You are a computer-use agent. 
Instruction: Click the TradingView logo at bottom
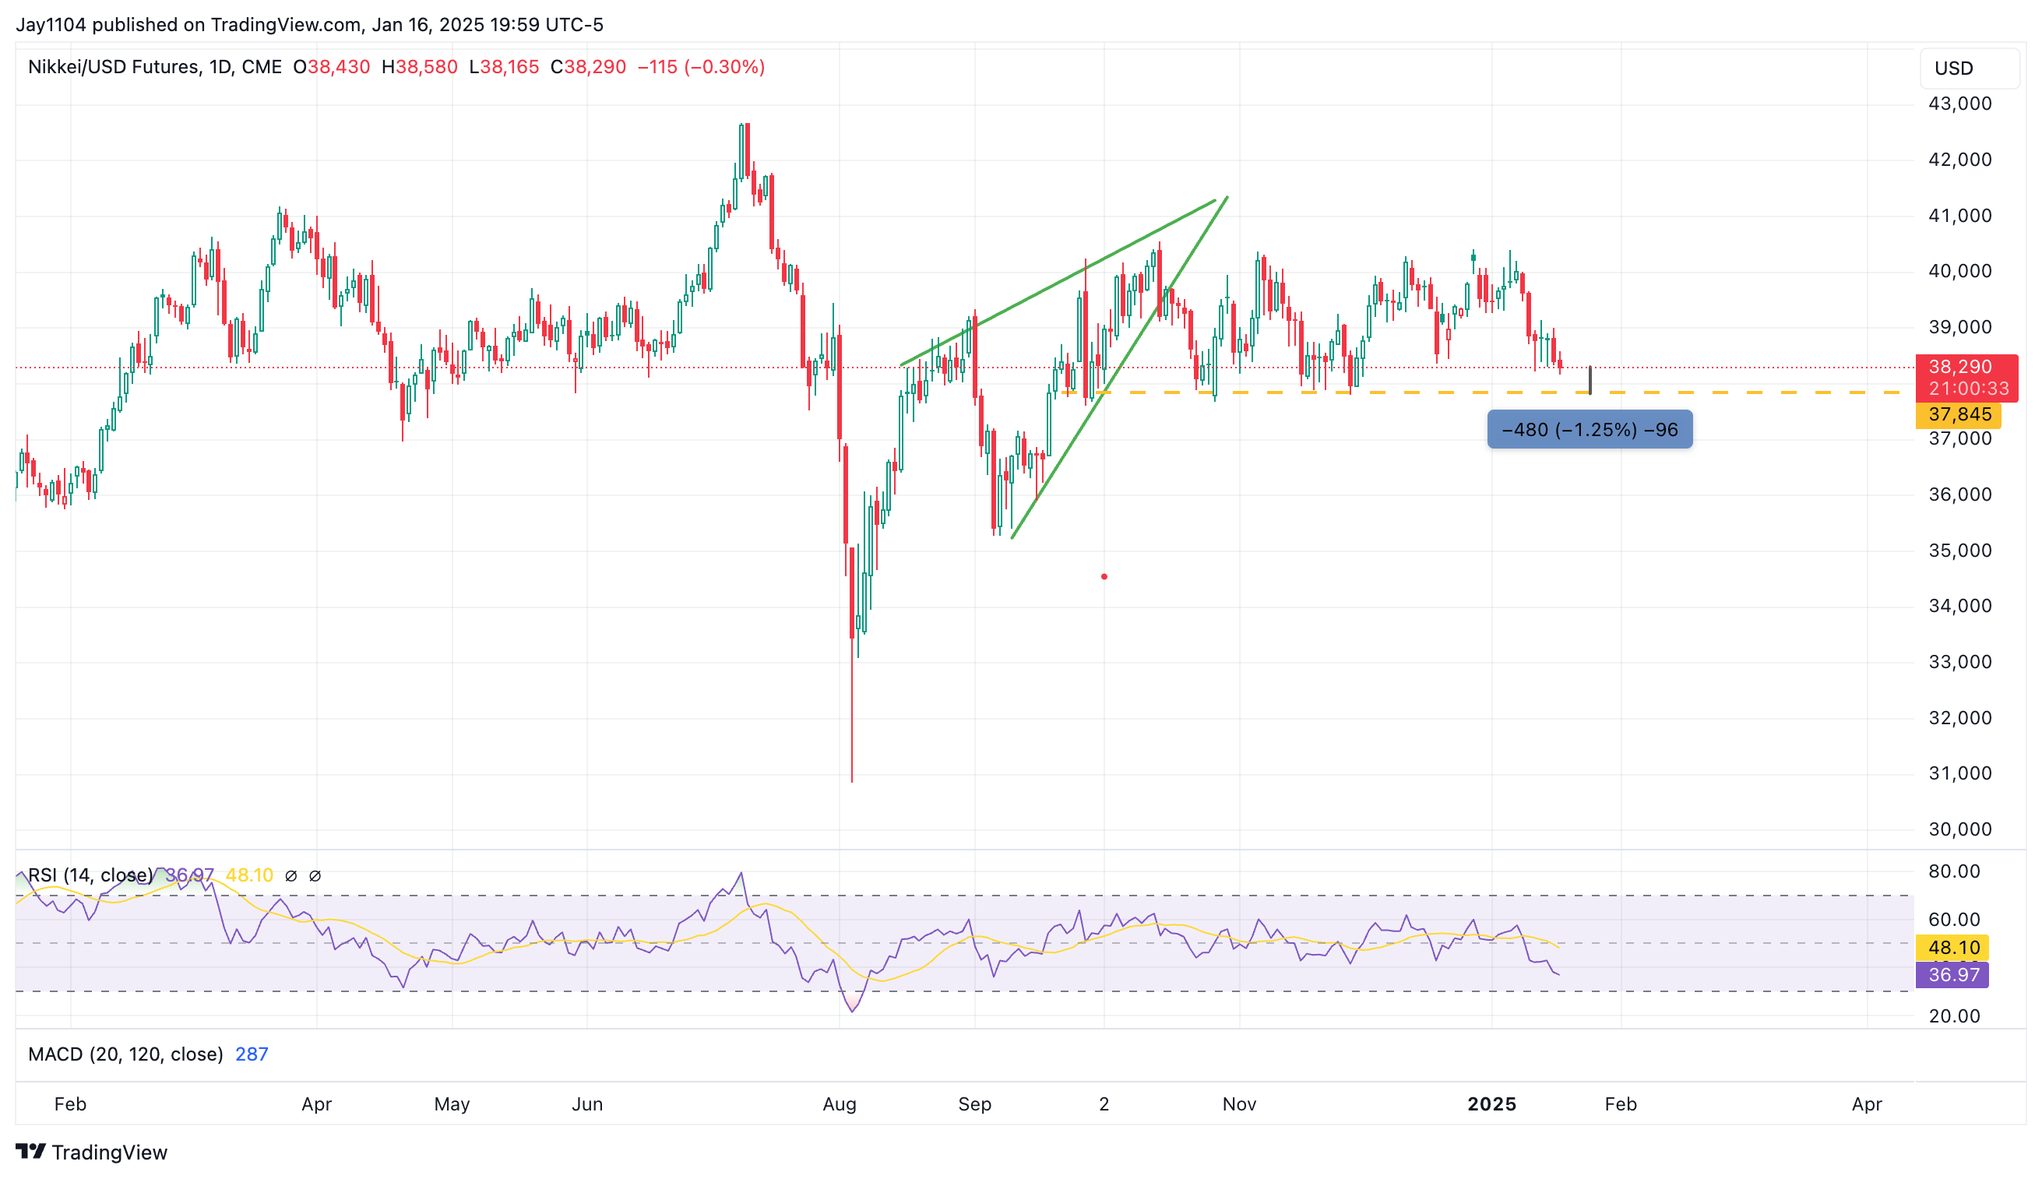click(91, 1152)
